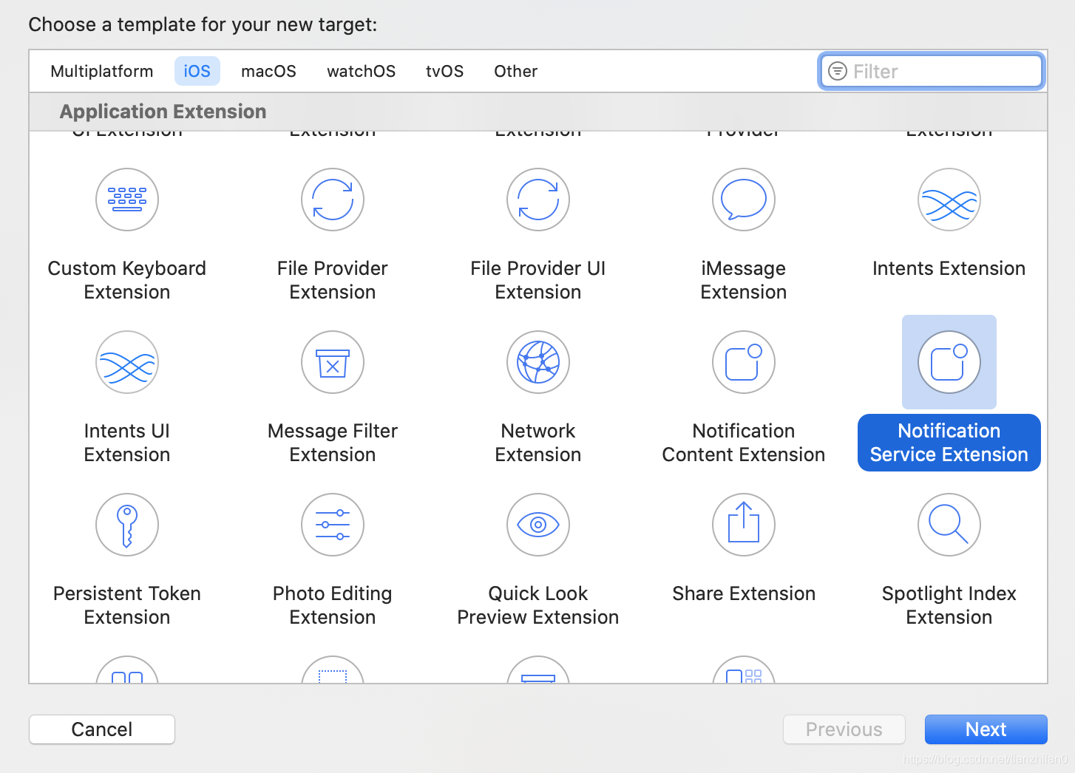
Task: Click the Notification Content Extension label
Action: pyautogui.click(x=744, y=443)
